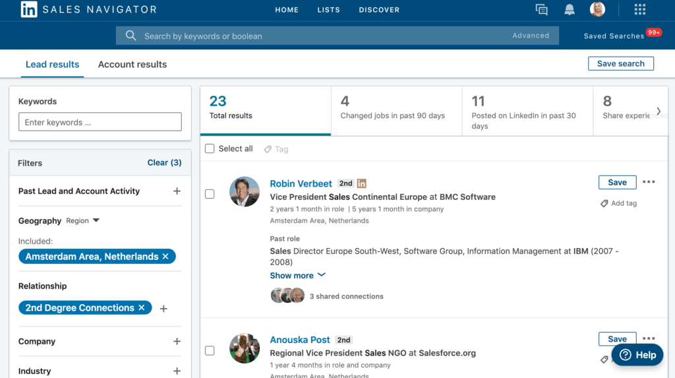This screenshot has width=675, height=378.
Task: Open Advanced search options
Action: point(531,36)
